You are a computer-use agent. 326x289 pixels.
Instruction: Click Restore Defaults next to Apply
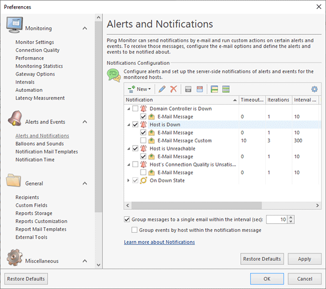pos(262,259)
